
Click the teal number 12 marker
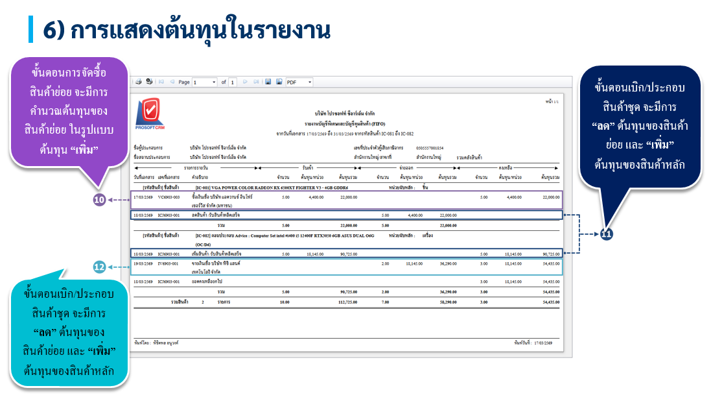99,267
